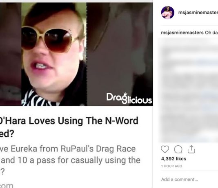The image size is (218, 188).
Task: Open msjasminemasters profile picture
Action: 167,13
